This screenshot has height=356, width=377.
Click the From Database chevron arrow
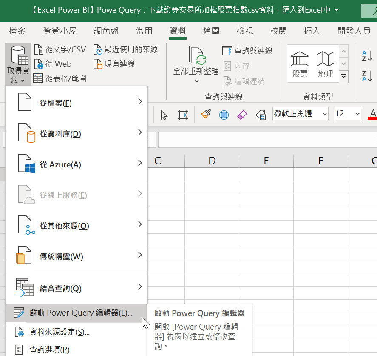tap(140, 132)
